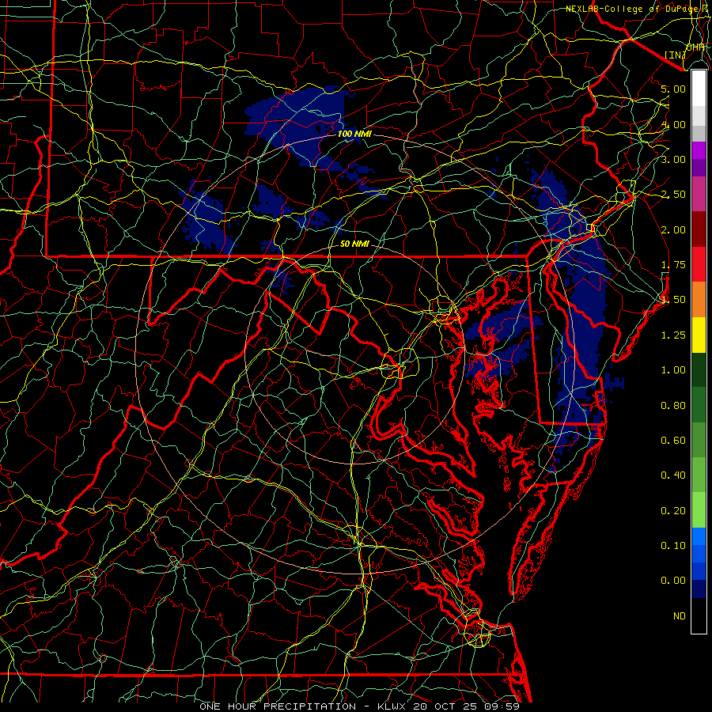Select the 2.00 legend value
The image size is (712, 712).
click(x=673, y=229)
